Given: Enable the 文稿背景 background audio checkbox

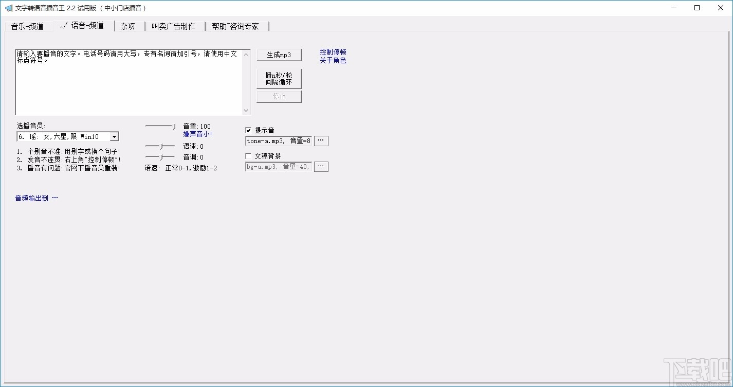Looking at the screenshot, I should coord(248,155).
